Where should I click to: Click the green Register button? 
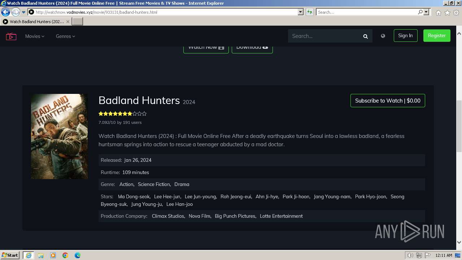click(437, 35)
